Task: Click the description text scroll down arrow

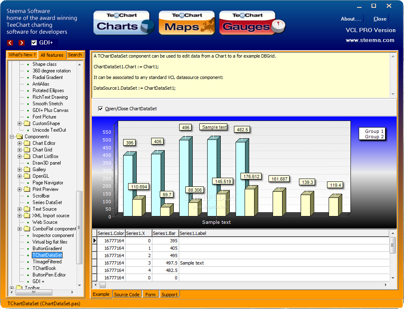Action: coord(393,94)
